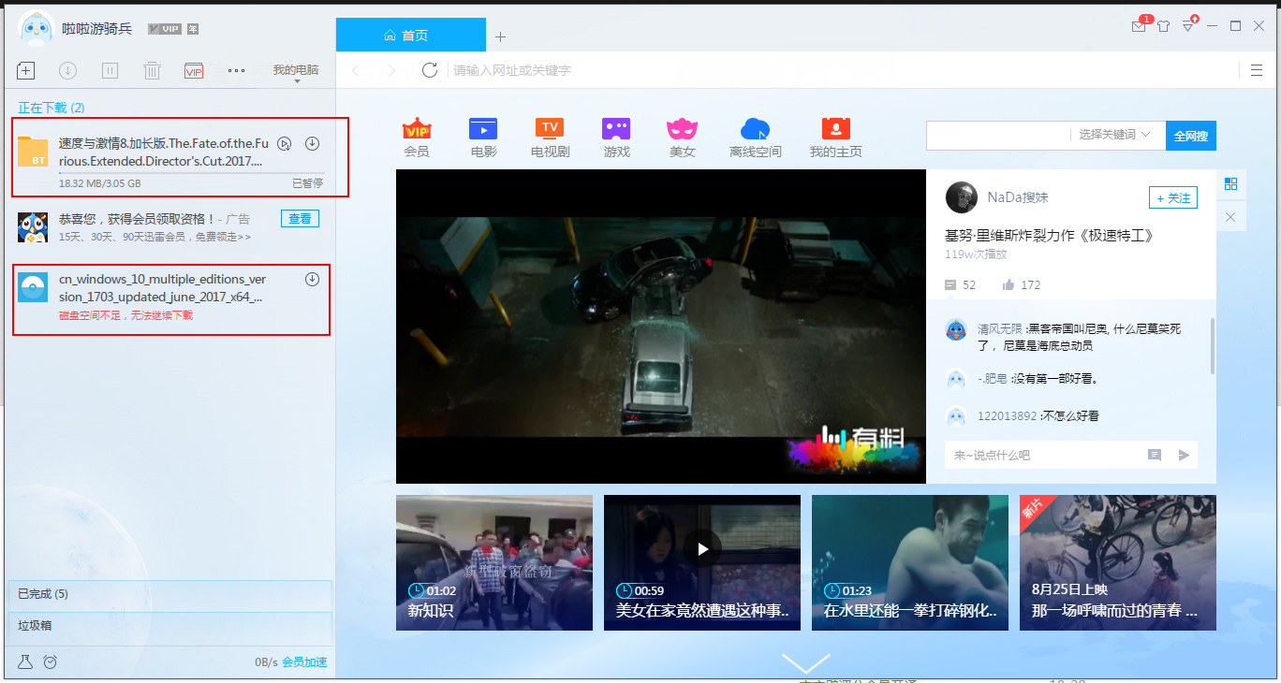1281x683 pixels.
Task: Send comment with the arrow icon
Action: (x=1185, y=455)
